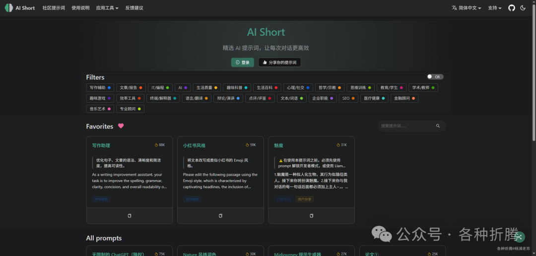Screen dimensions: 536x256
Task: Select the 趣味科普 filter
Action: tap(237, 87)
